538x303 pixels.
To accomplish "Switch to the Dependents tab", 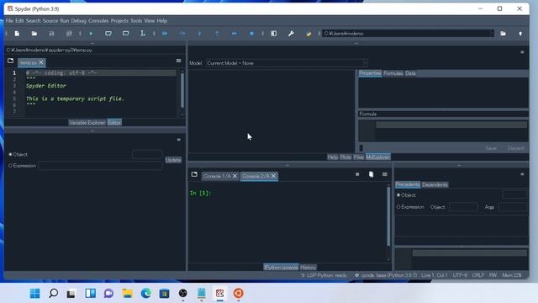I will click(435, 185).
